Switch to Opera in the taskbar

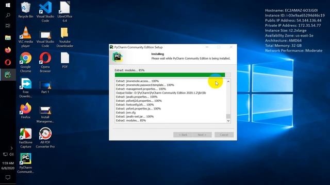pyautogui.click(x=8, y=62)
